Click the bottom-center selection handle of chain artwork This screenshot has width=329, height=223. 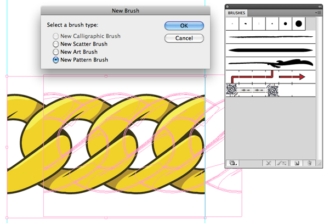pos(106,218)
